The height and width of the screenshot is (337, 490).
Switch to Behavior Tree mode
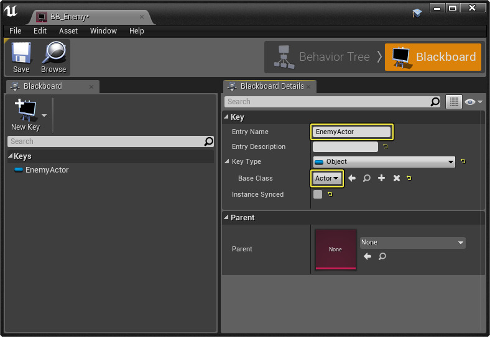pyautogui.click(x=322, y=57)
